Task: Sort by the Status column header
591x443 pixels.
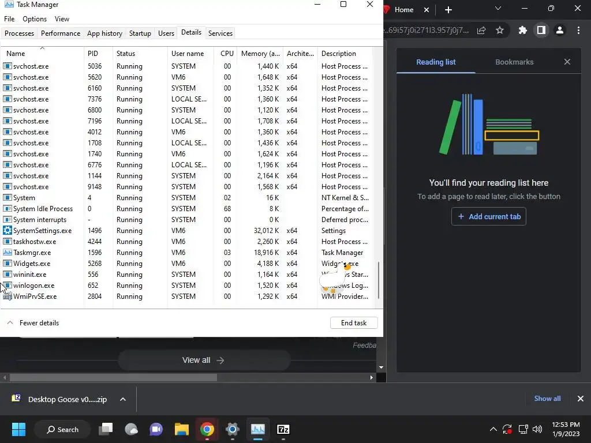Action: click(140, 54)
